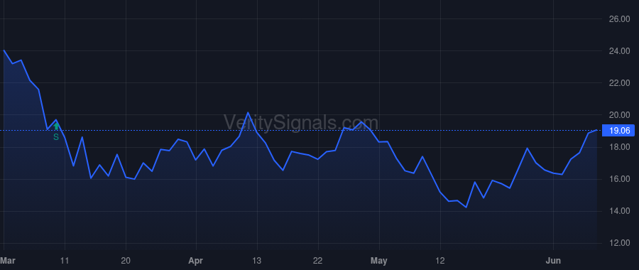Click the 12 date axis label
The height and width of the screenshot is (270, 639).
click(x=440, y=261)
